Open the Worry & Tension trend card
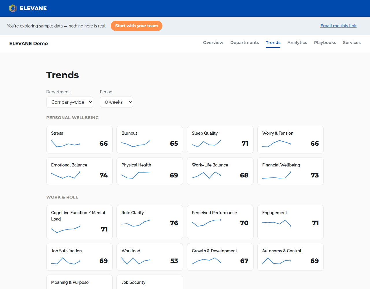Screen dimensions: 370x289 pyautogui.click(x=291, y=140)
